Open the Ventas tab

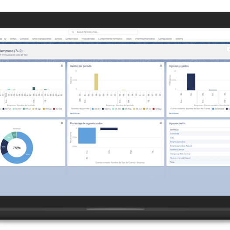pos(13,39)
